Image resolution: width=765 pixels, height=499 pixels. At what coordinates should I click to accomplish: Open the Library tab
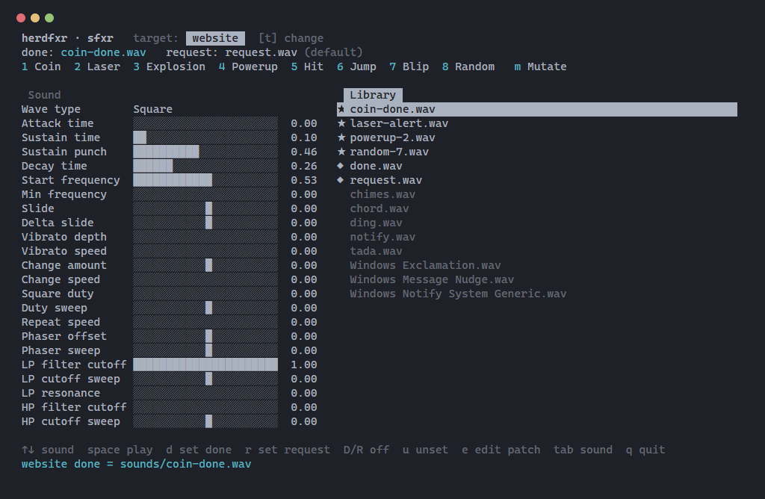(373, 95)
